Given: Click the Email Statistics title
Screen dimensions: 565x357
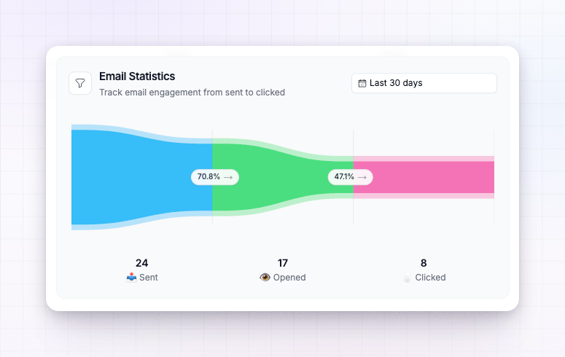Looking at the screenshot, I should (x=137, y=76).
